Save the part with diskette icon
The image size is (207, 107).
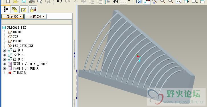pos(24,2)
